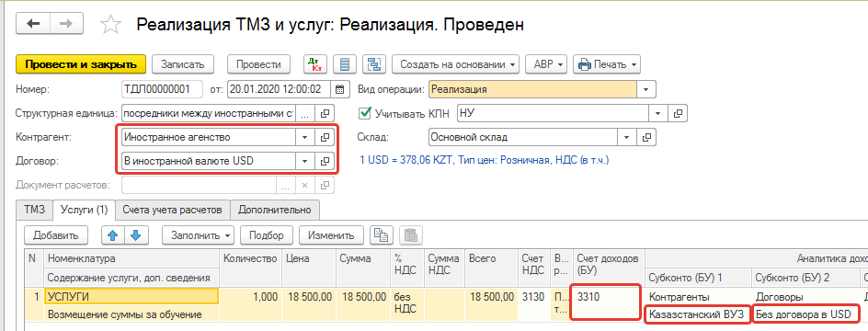Image resolution: width=868 pixels, height=331 pixels.
Task: Move the services row up with blue arrow
Action: tap(113, 234)
